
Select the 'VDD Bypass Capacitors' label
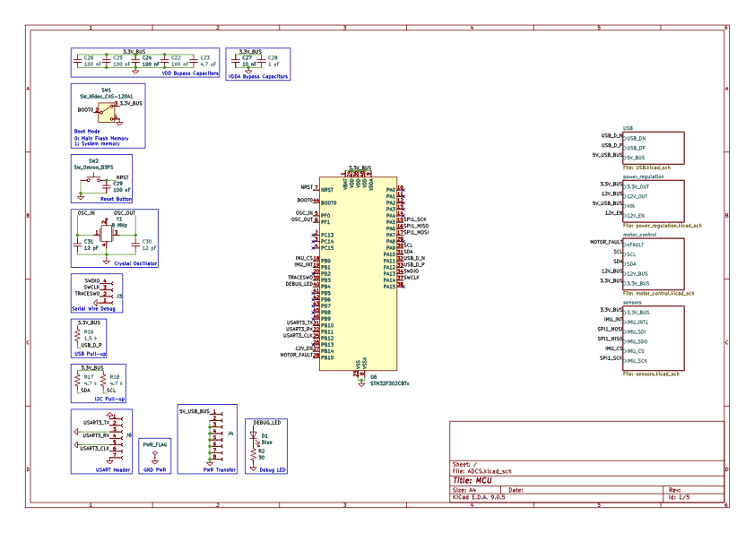(190, 73)
